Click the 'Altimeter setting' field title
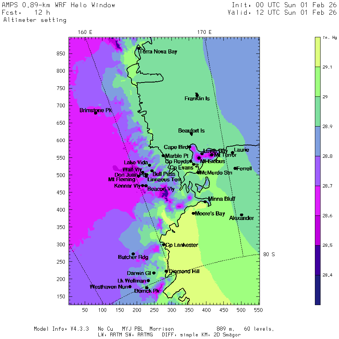 35,20
